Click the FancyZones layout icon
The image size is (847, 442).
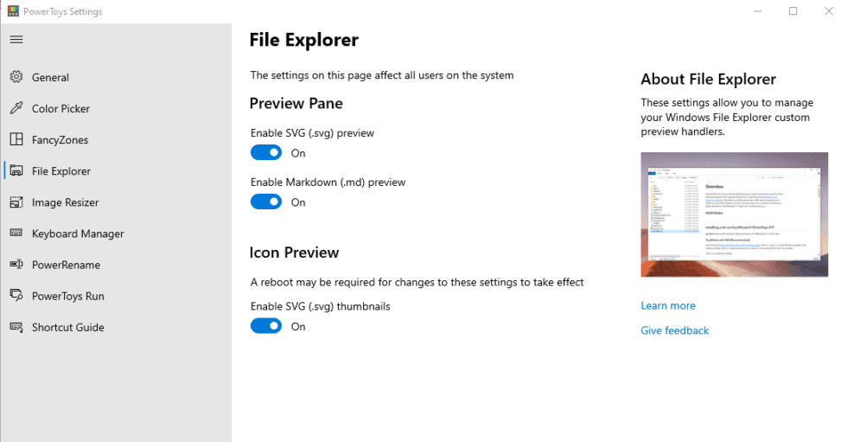pyautogui.click(x=16, y=139)
